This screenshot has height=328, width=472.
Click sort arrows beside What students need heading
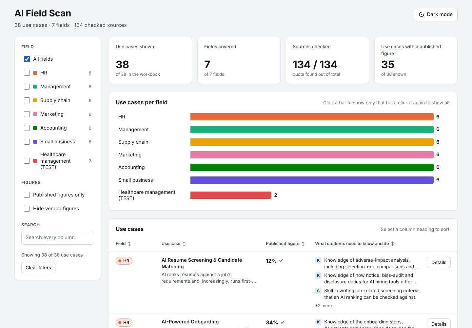coord(393,244)
